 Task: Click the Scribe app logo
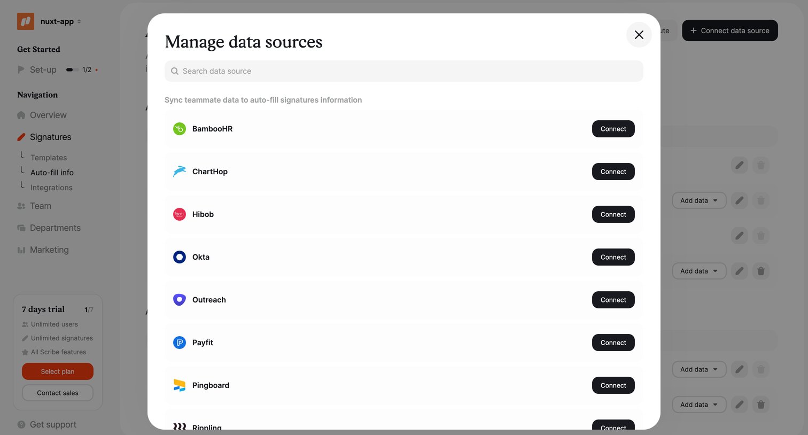[x=26, y=21]
